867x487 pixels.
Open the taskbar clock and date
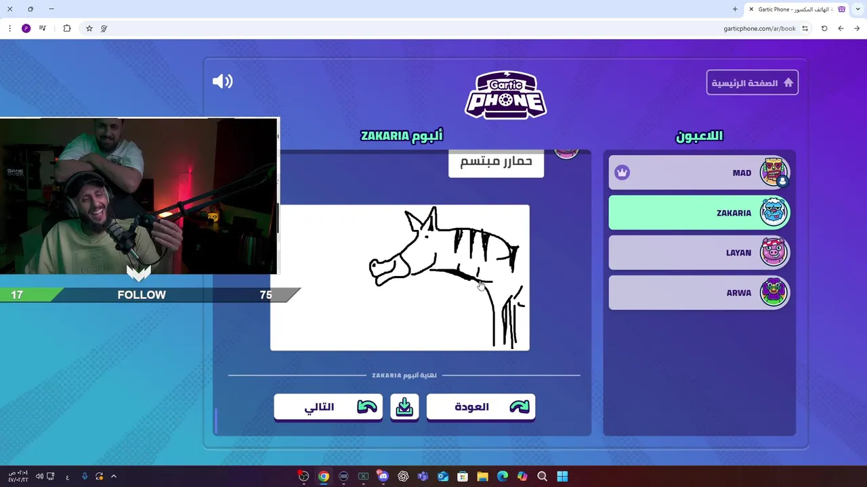18,476
